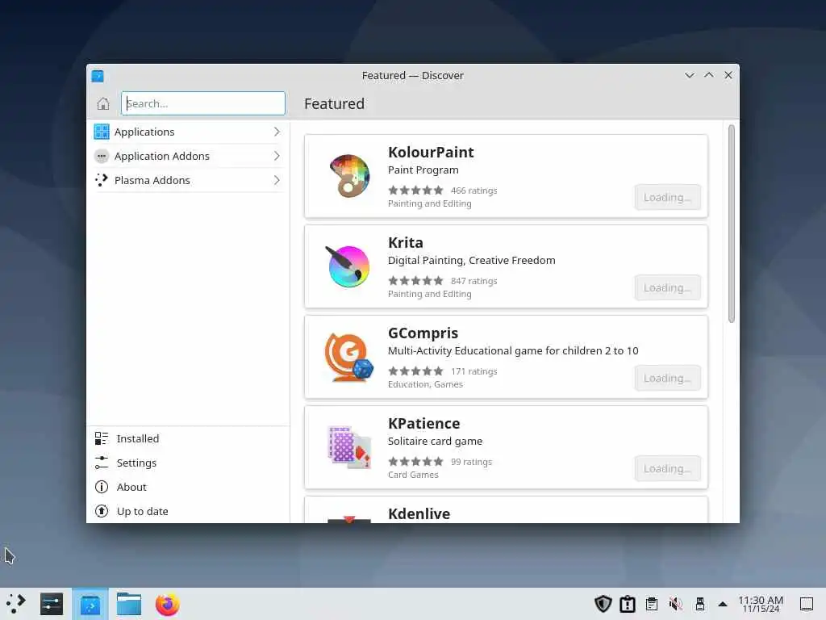Viewport: 826px width, 620px height.
Task: Expand hidden system tray icons arrow
Action: click(723, 604)
